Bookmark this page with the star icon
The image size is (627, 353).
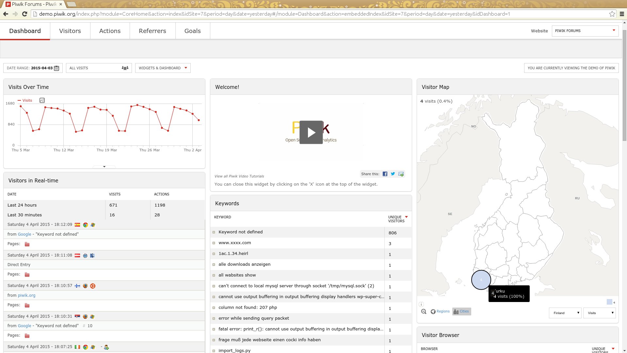pos(612,14)
